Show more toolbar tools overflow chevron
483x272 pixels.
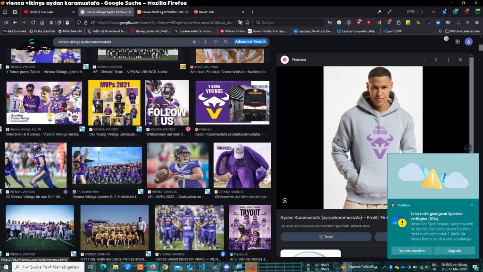[467, 23]
